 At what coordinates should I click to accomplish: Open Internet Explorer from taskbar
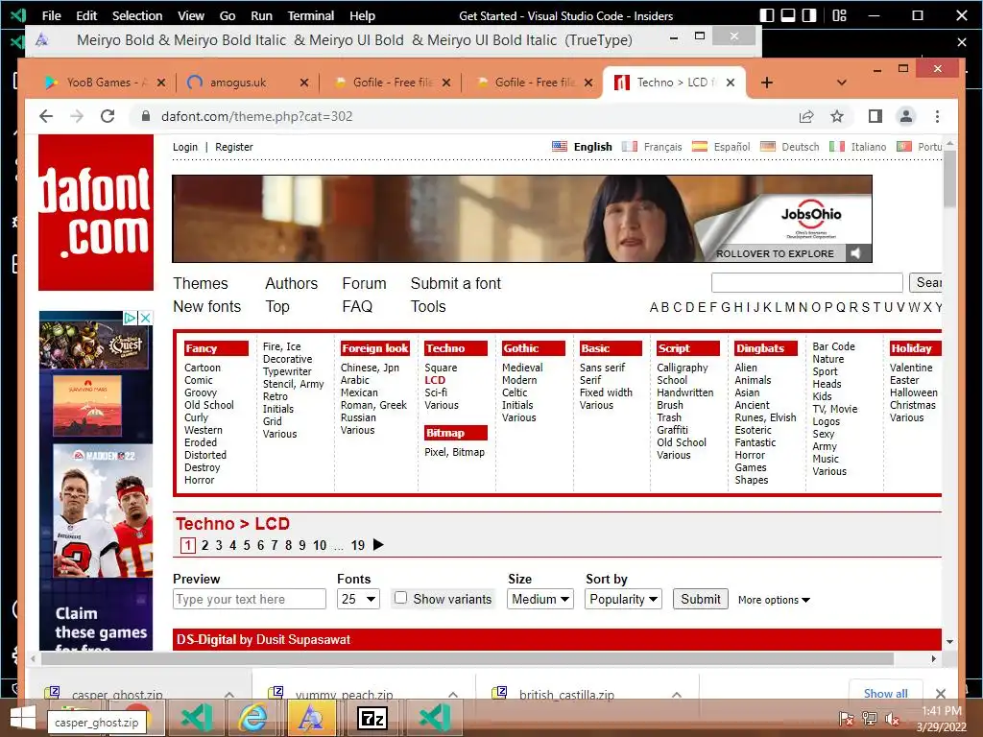click(x=253, y=718)
